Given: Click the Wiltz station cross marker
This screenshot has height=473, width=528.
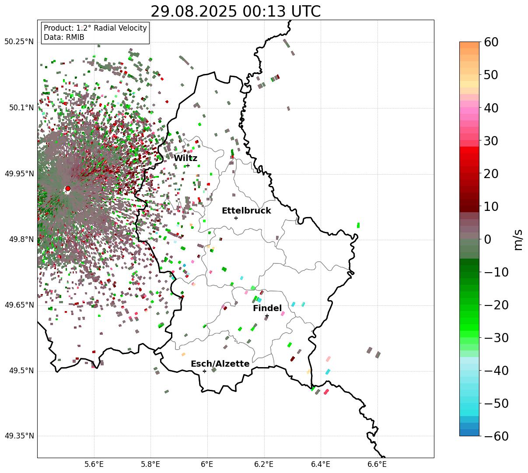Looking at the screenshot, I should (x=188, y=165).
